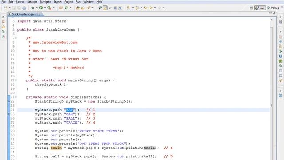
Task: Open the Edit menu
Action: click(x=11, y=2)
